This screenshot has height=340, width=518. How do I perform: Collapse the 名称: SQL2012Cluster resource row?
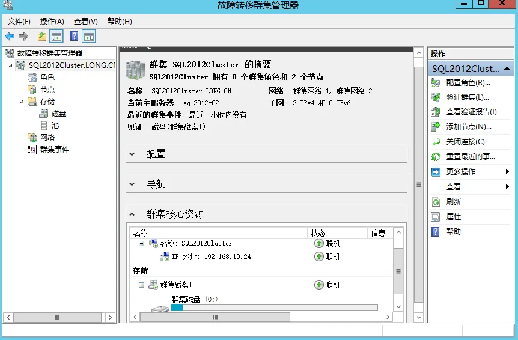[x=141, y=244]
